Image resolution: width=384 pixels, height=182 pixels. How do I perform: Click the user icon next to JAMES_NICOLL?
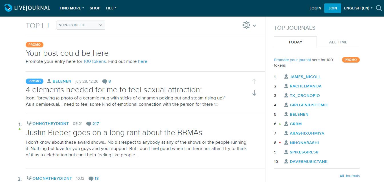click(x=286, y=77)
